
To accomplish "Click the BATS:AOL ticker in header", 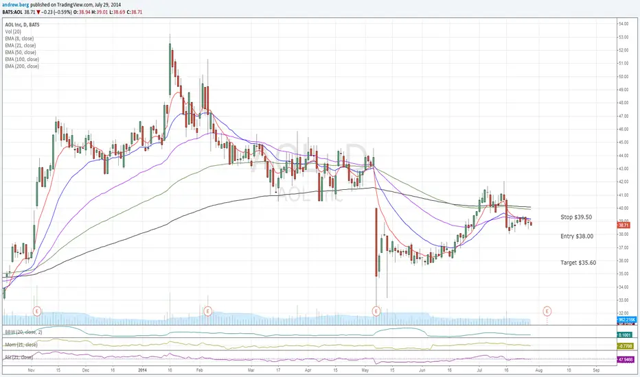I will point(12,12).
